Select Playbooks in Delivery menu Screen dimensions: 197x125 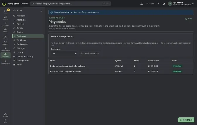tap(28, 36)
